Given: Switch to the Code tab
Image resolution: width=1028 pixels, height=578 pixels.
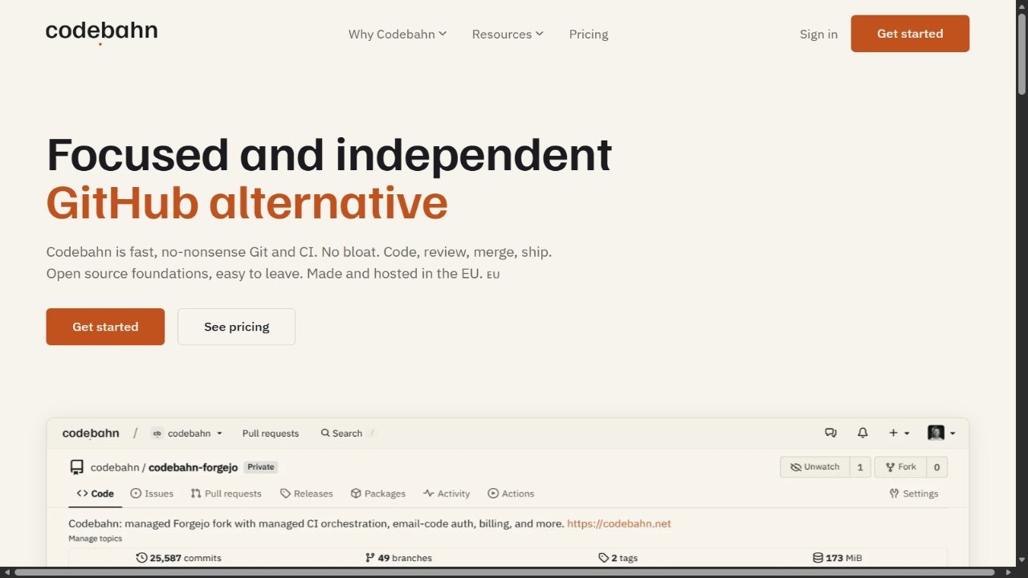Looking at the screenshot, I should pos(96,494).
